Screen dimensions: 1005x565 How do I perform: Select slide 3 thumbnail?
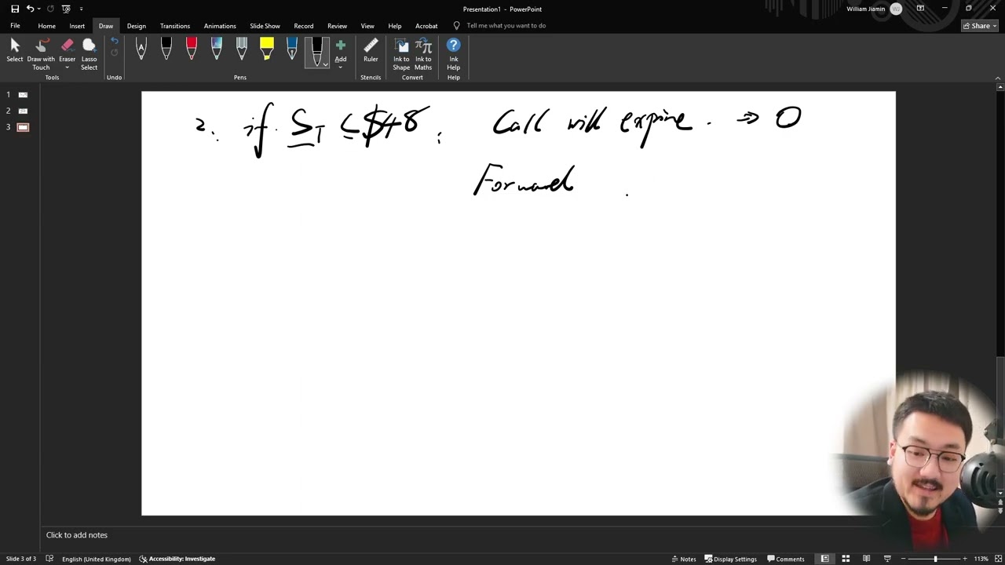pos(23,127)
